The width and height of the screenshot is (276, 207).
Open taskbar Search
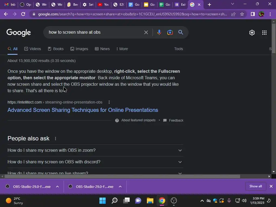[114, 201]
